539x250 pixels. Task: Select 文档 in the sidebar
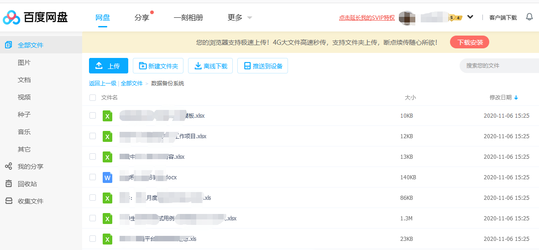(24, 80)
